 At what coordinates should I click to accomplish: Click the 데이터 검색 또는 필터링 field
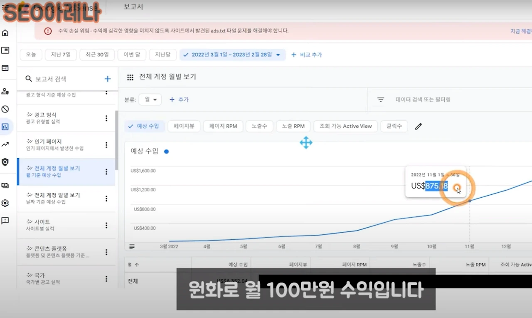pyautogui.click(x=423, y=99)
